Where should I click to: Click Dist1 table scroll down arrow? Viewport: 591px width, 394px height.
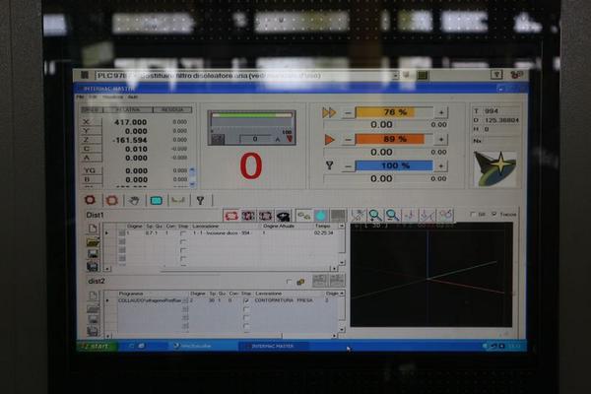[342, 262]
